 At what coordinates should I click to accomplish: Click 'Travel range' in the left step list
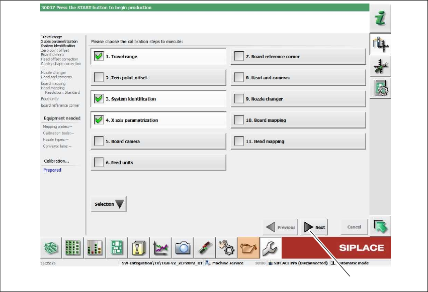pos(51,37)
